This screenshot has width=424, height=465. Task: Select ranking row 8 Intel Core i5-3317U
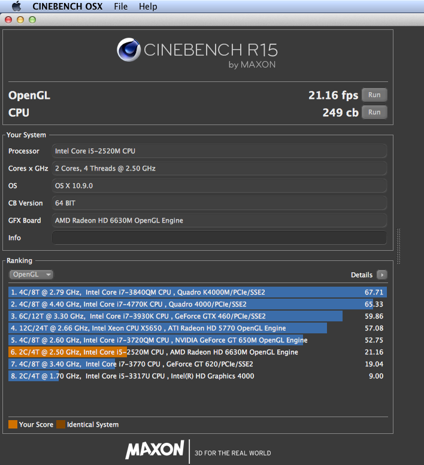coord(198,376)
